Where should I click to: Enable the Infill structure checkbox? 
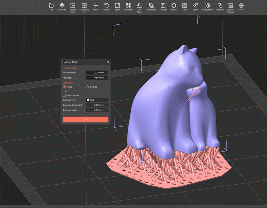click(64, 95)
